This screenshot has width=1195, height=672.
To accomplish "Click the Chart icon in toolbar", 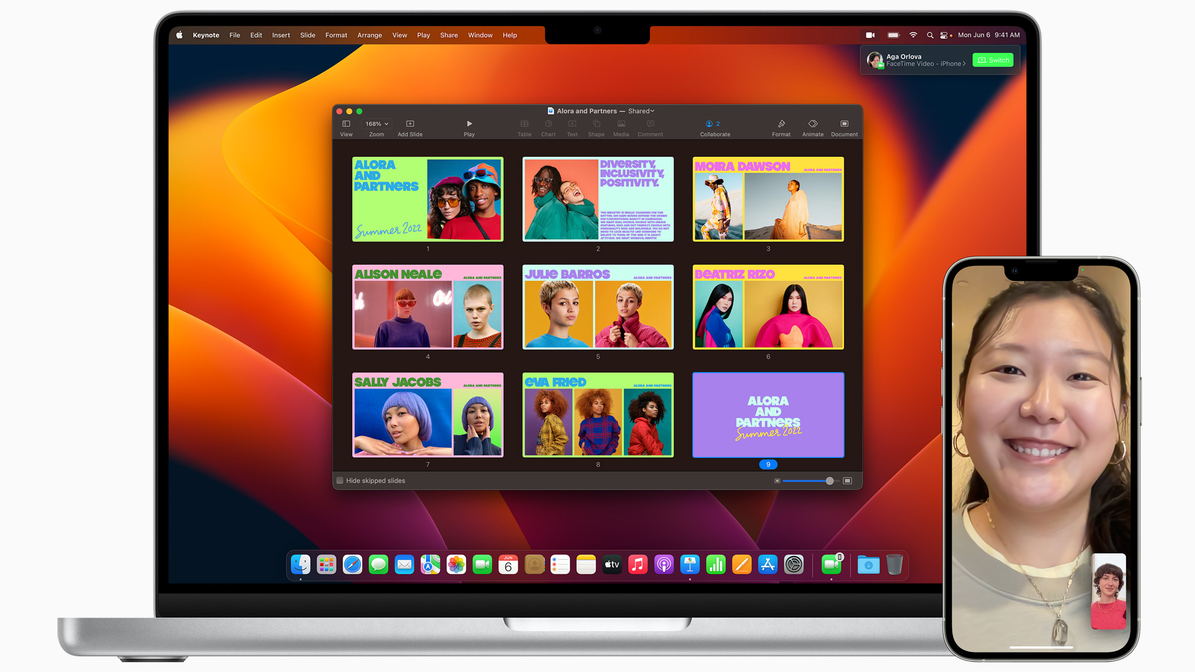I will pos(548,127).
